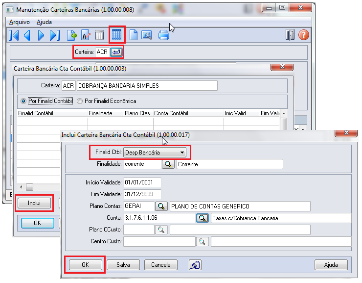Click the Finalid Contábil column header
The height and width of the screenshot is (283, 362).
[52, 113]
